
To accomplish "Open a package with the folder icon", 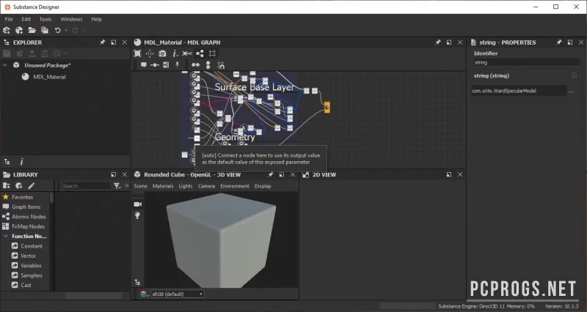I will pyautogui.click(x=32, y=30).
